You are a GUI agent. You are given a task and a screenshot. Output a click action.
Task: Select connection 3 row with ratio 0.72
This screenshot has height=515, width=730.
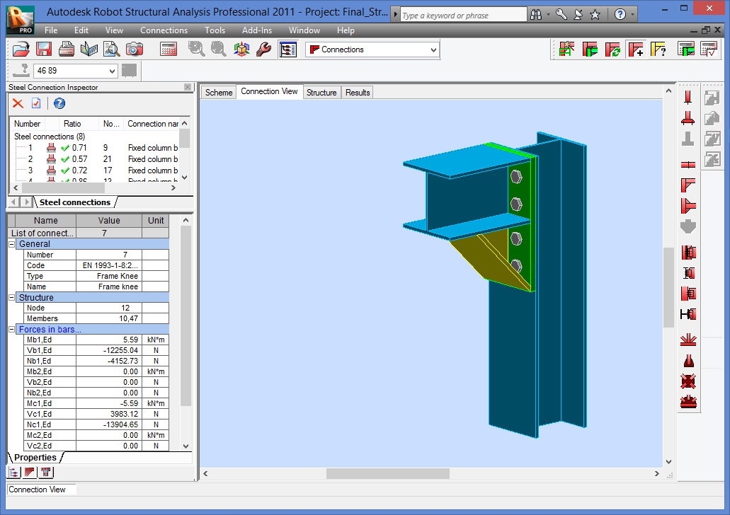point(96,170)
